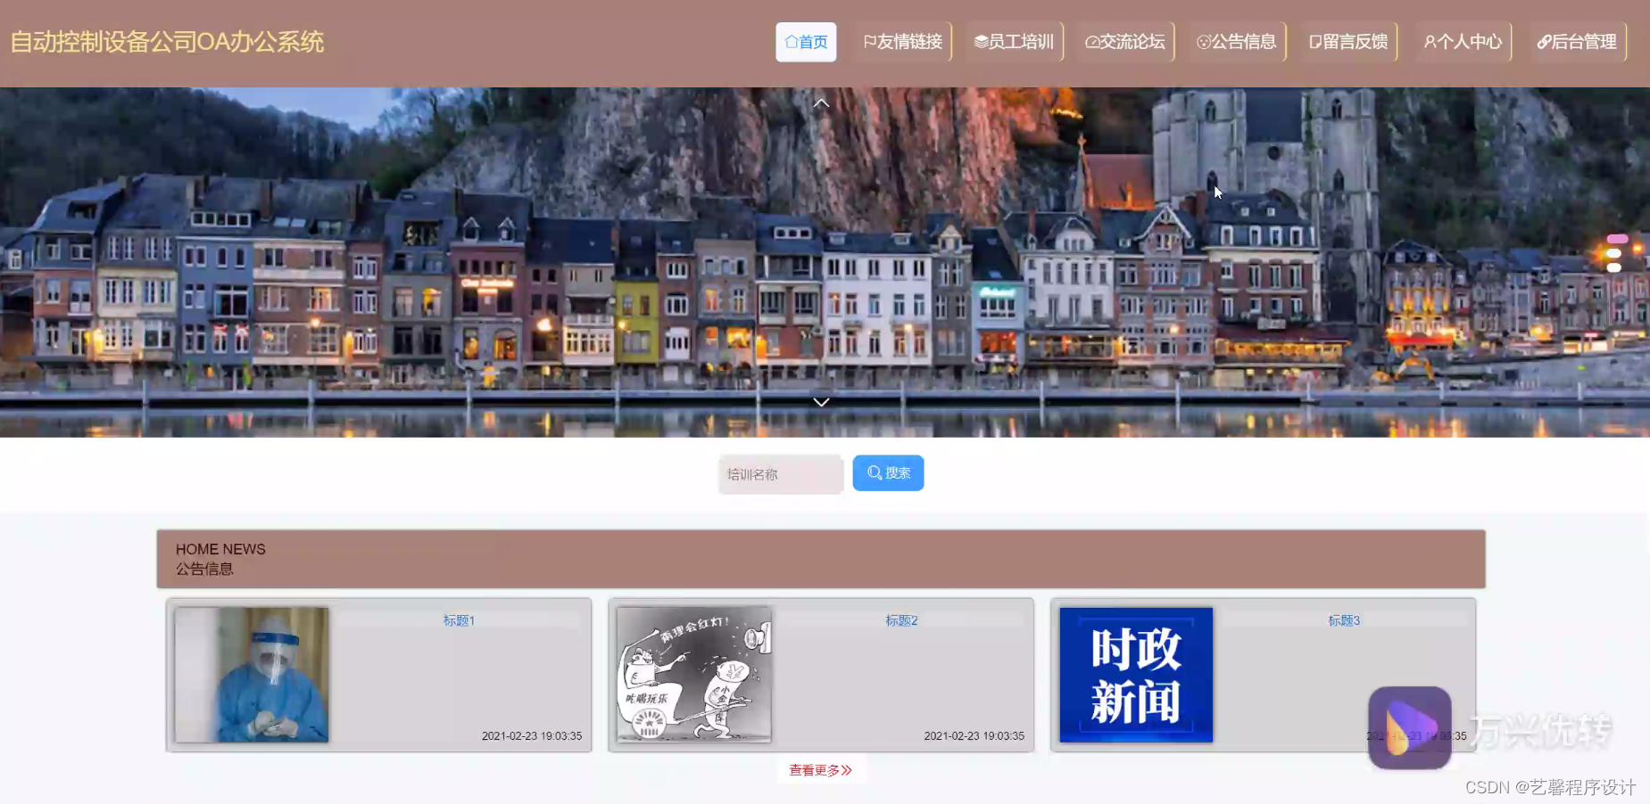Image resolution: width=1650 pixels, height=804 pixels.
Task: Click the flag icon beside 友情链接
Action: point(868,40)
